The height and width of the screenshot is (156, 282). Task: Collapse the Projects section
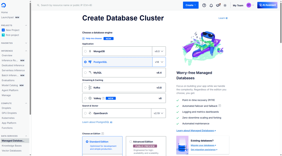(26, 26)
